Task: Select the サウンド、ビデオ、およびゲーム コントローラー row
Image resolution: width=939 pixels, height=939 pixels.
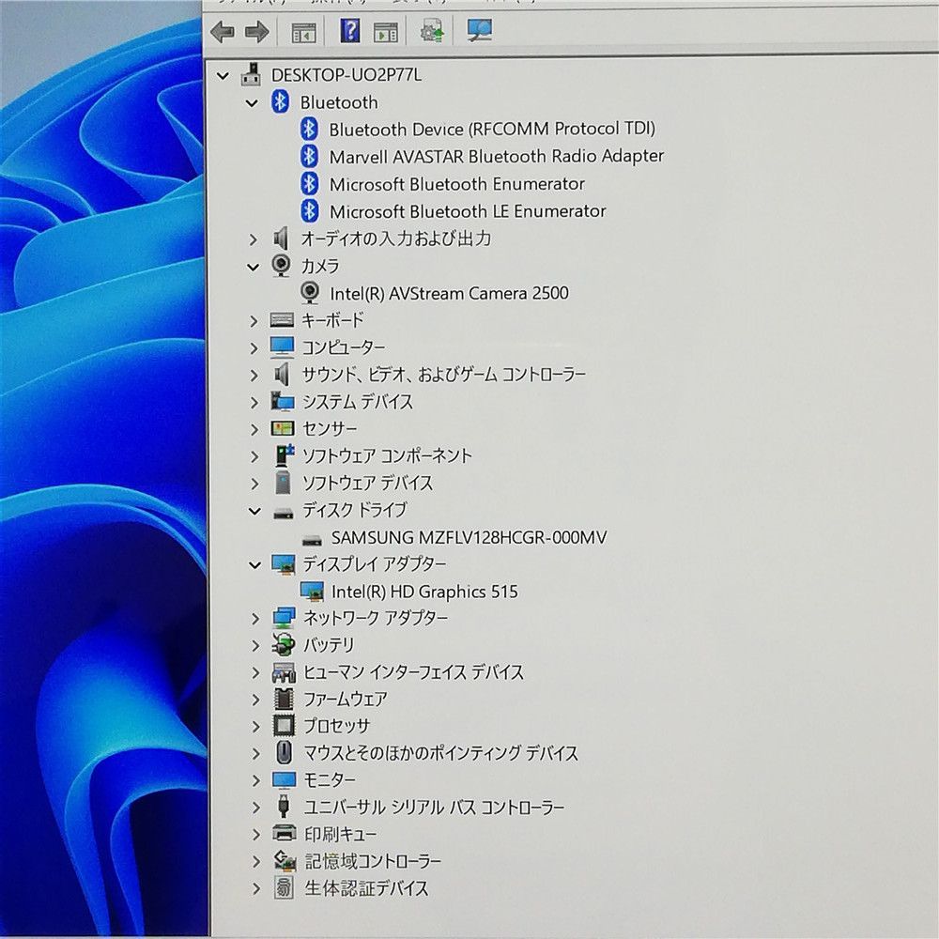Action: (x=444, y=375)
